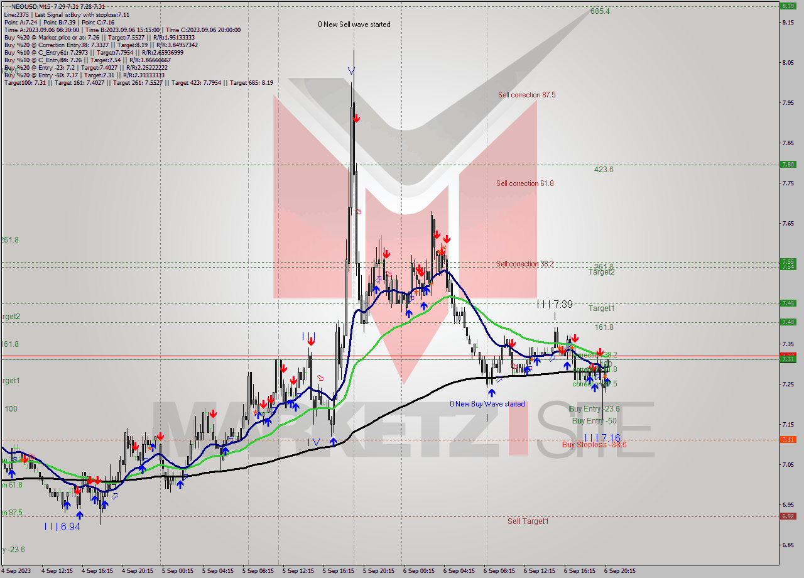804x578 pixels.
Task: Click the green 7.45 price tag
Action: pos(788,303)
